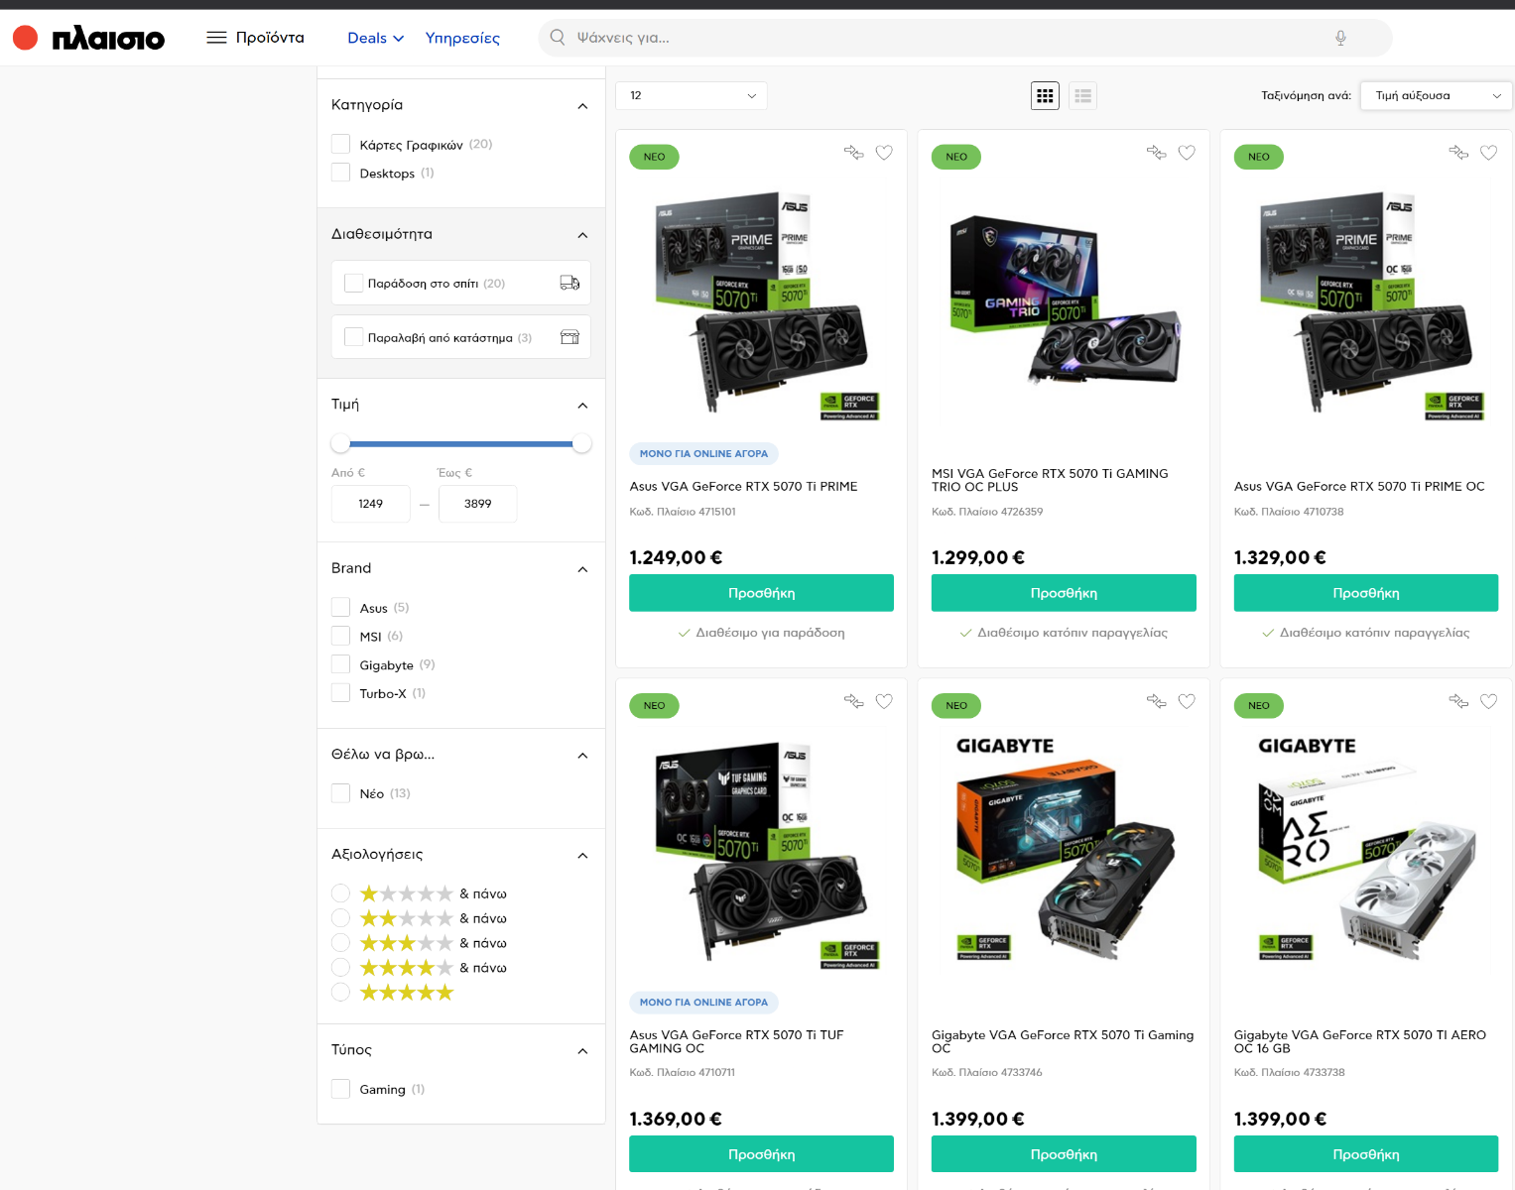Compare the Gigabyte Gaming OC card
The image size is (1515, 1190).
click(1156, 701)
